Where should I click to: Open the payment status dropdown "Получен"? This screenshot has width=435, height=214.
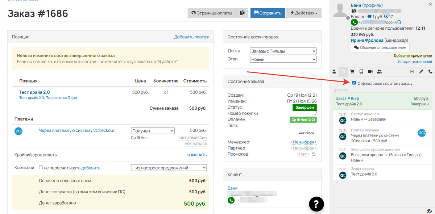pos(153,131)
